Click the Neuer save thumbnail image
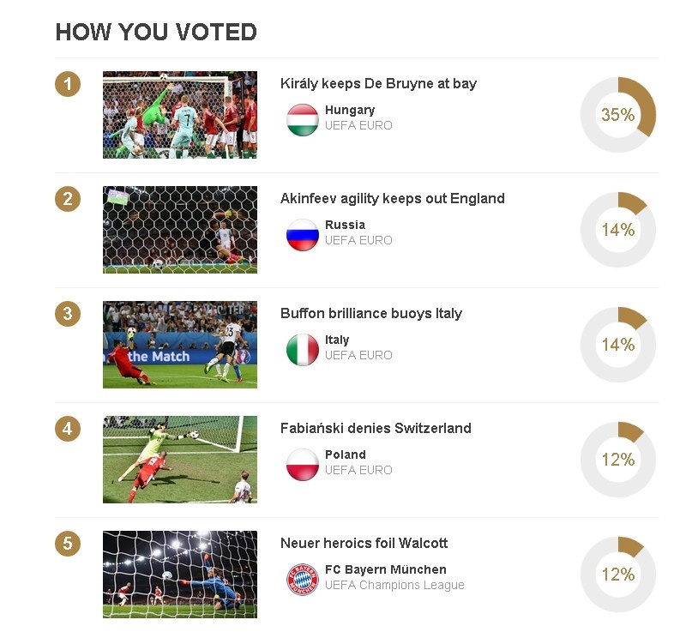This screenshot has width=692, height=632. tap(180, 575)
